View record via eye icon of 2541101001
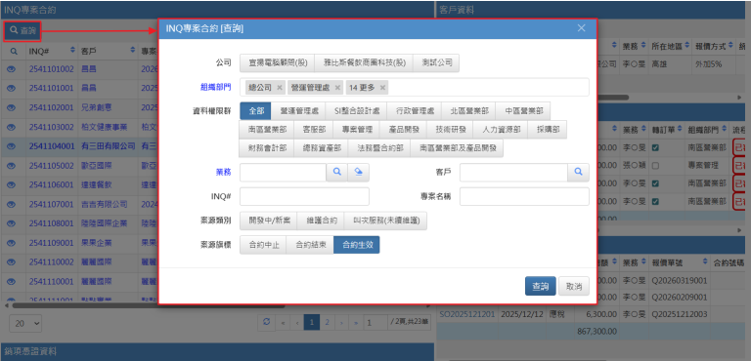Screen dimensions: 751x361 [x=12, y=89]
